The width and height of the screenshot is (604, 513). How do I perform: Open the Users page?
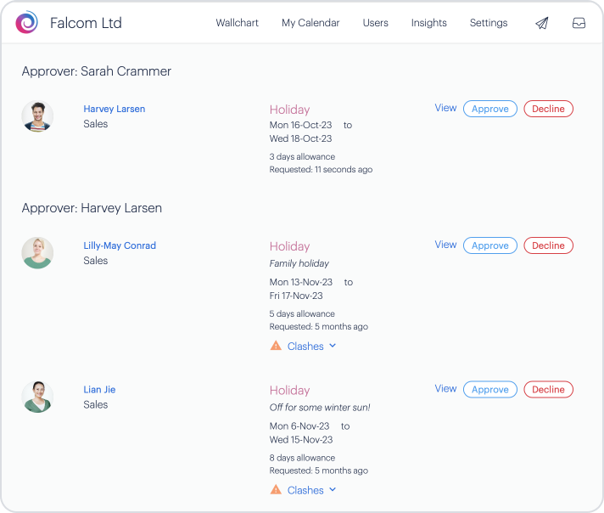[x=375, y=23]
